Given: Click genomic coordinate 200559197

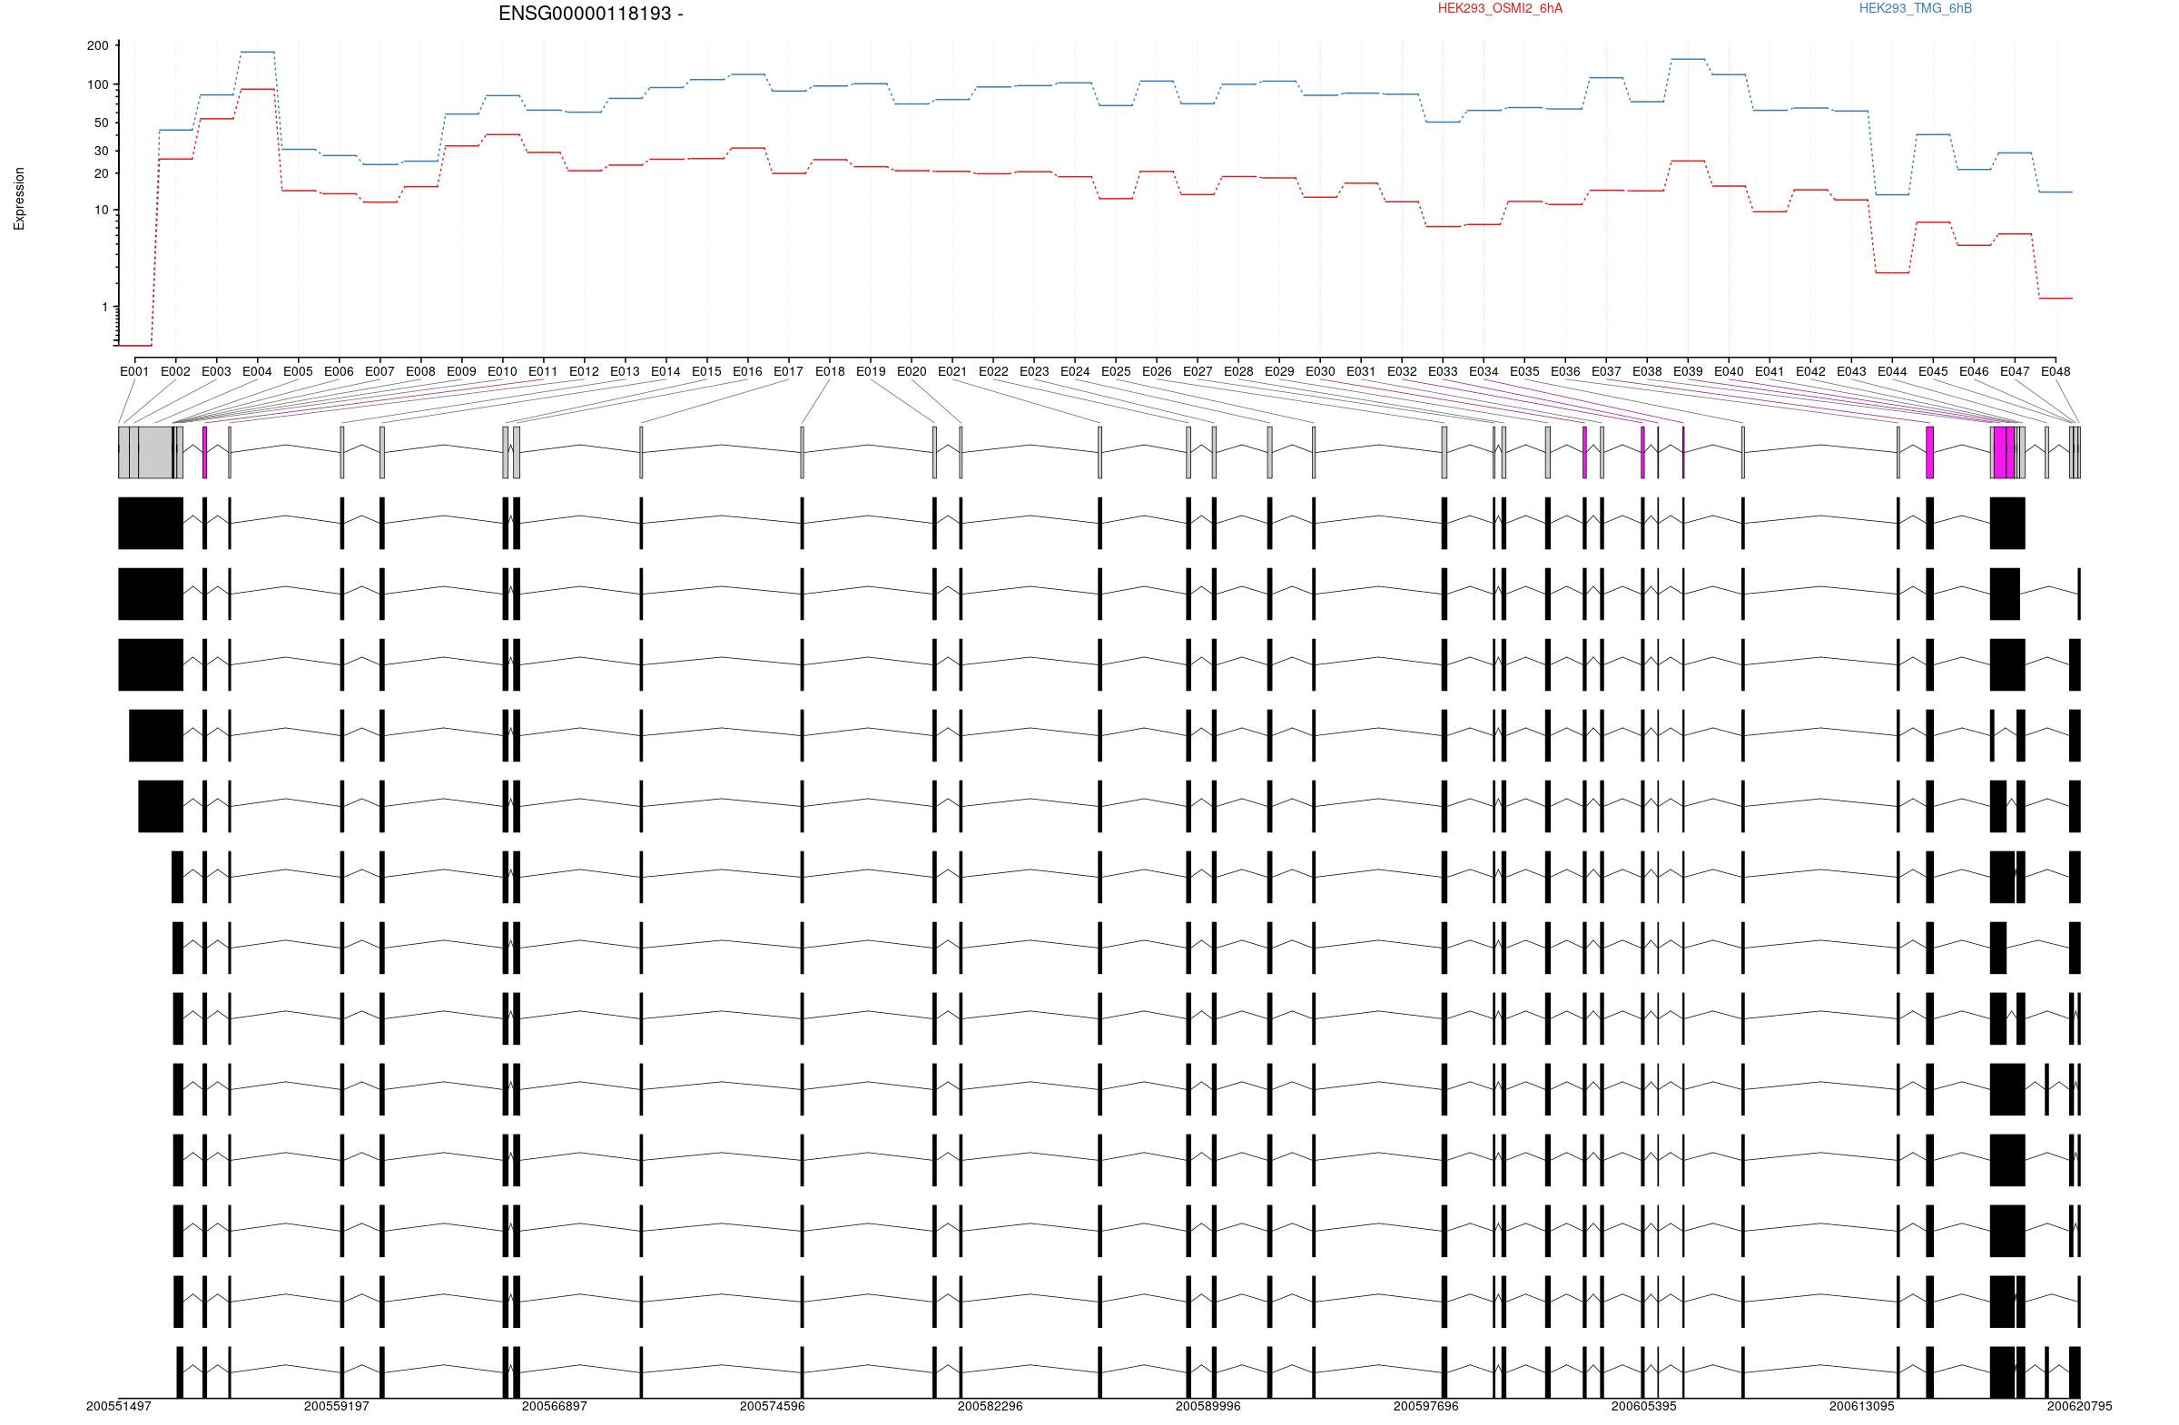Looking at the screenshot, I should tap(337, 1406).
